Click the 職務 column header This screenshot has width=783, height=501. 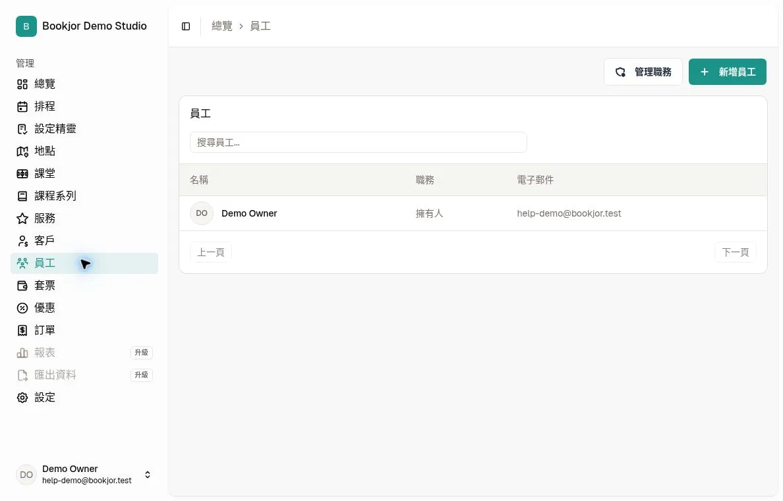[x=425, y=180]
